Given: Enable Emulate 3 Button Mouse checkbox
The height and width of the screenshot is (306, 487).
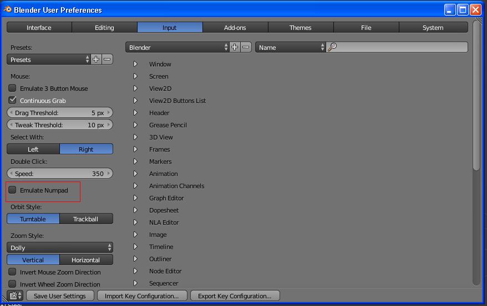Looking at the screenshot, I should click(x=12, y=89).
